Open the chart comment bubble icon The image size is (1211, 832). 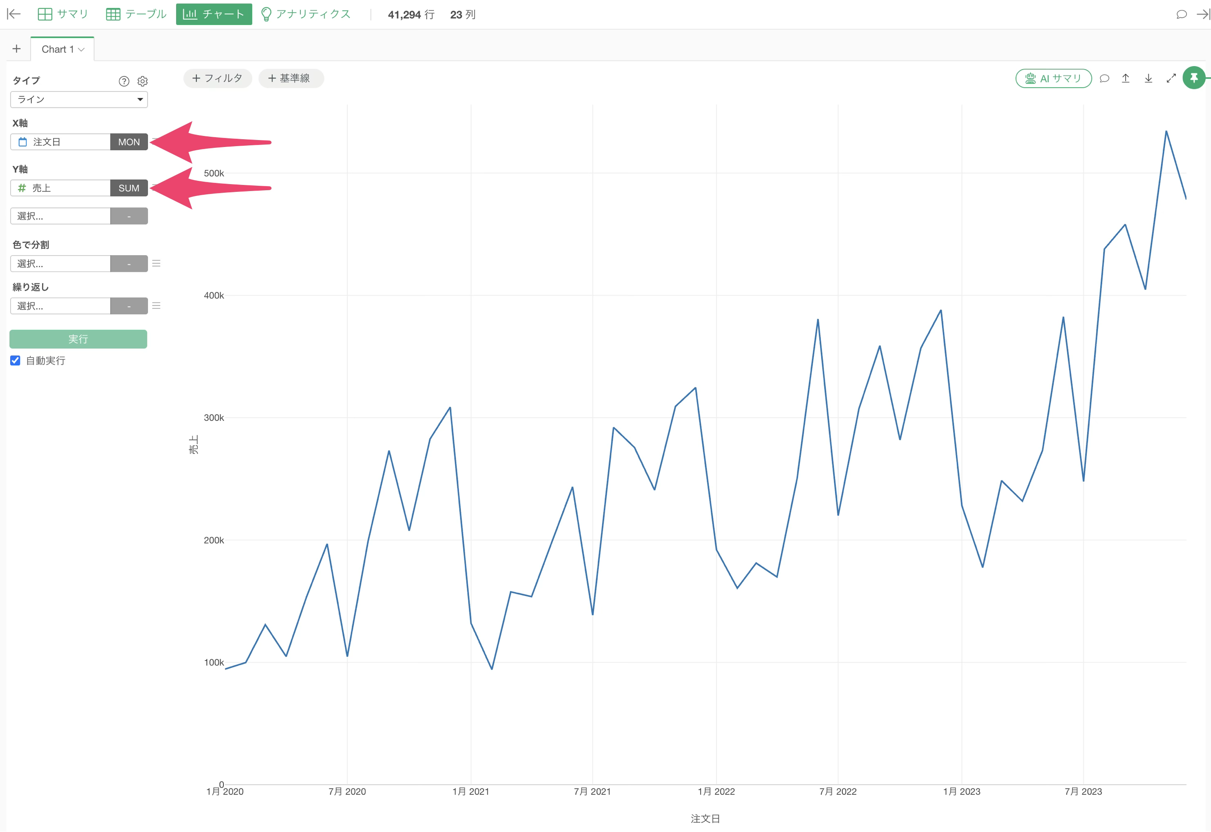[1104, 78]
